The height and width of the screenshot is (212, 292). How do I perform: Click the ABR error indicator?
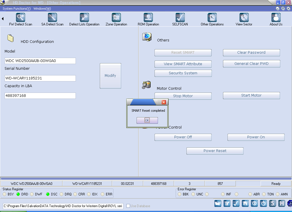[x=250, y=194]
